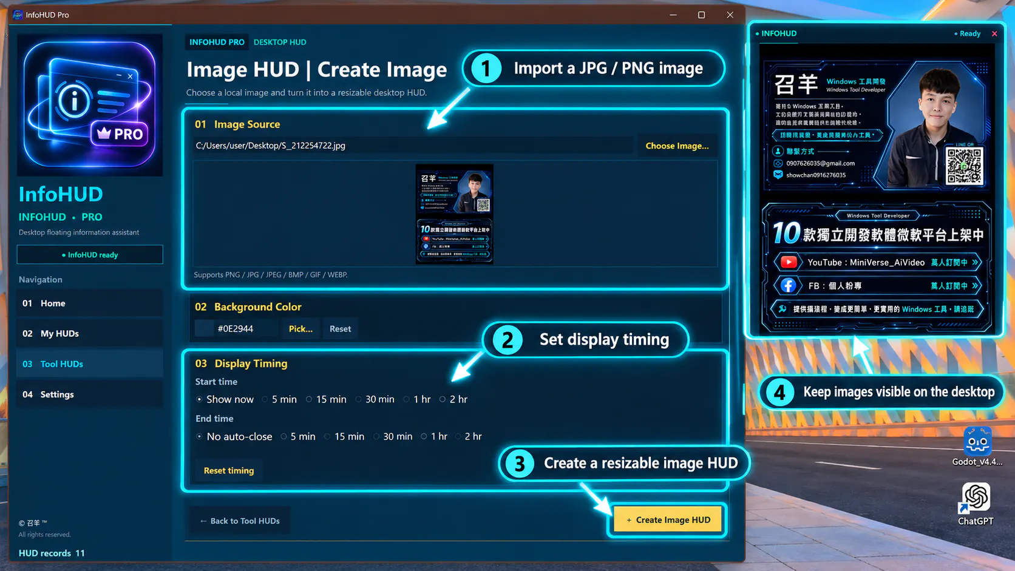1015x571 pixels.
Task: Click HUD records 11 text
Action: [52, 553]
